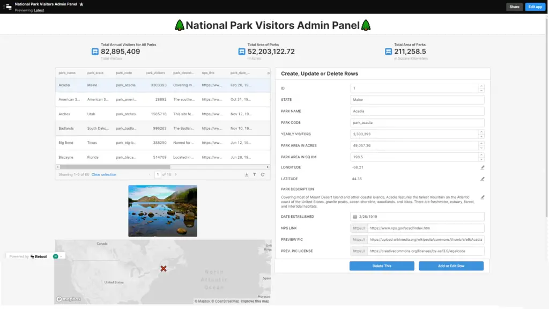Click the Yearly Visitors input field
The height and width of the screenshot is (309, 549).
click(x=414, y=134)
